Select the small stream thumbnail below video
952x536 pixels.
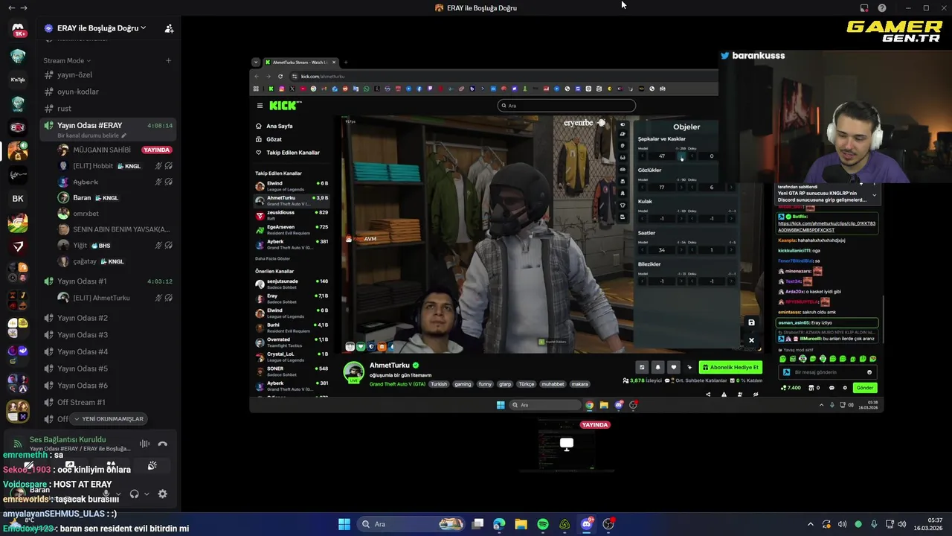pos(567,445)
